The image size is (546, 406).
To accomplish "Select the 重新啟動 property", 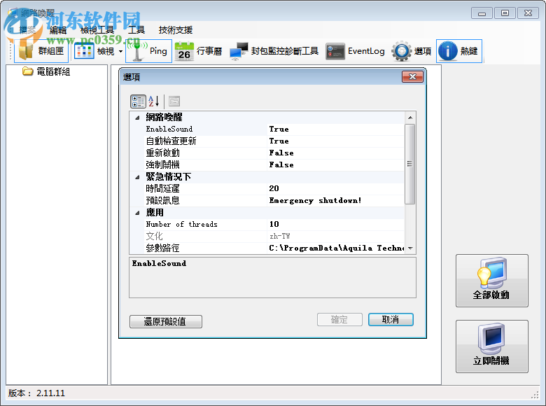I will pos(205,153).
